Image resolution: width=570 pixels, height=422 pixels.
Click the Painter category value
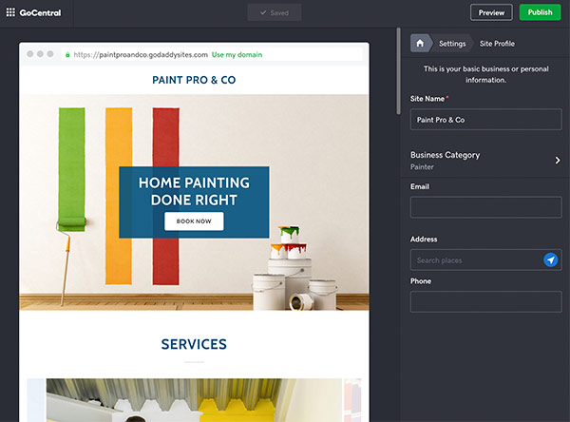422,167
